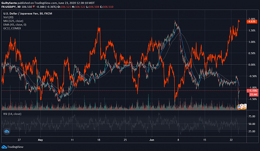Click the 0.50% price axis label
Image resolution: width=260 pixels, height=151 pixels.
point(252,53)
